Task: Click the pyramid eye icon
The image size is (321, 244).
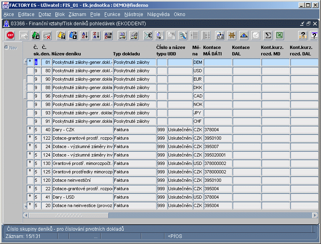Action: coord(244,35)
